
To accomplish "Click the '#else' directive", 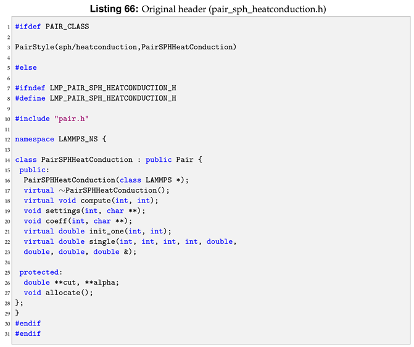I will pyautogui.click(x=26, y=67).
